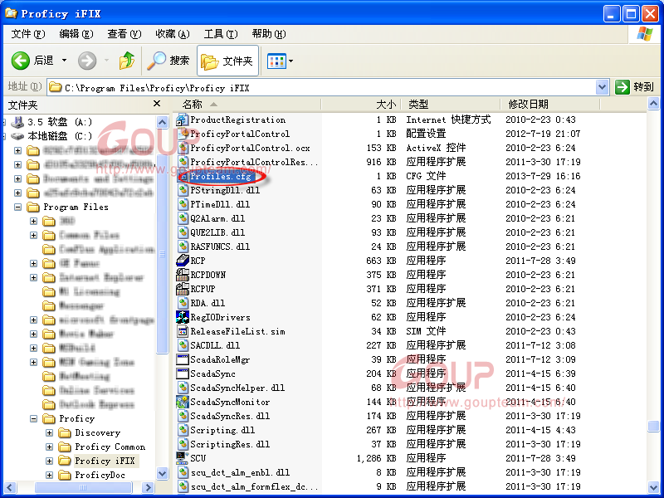This screenshot has height=498, width=664.
Task: Select the SACDLL.dll file name
Action: click(x=215, y=345)
